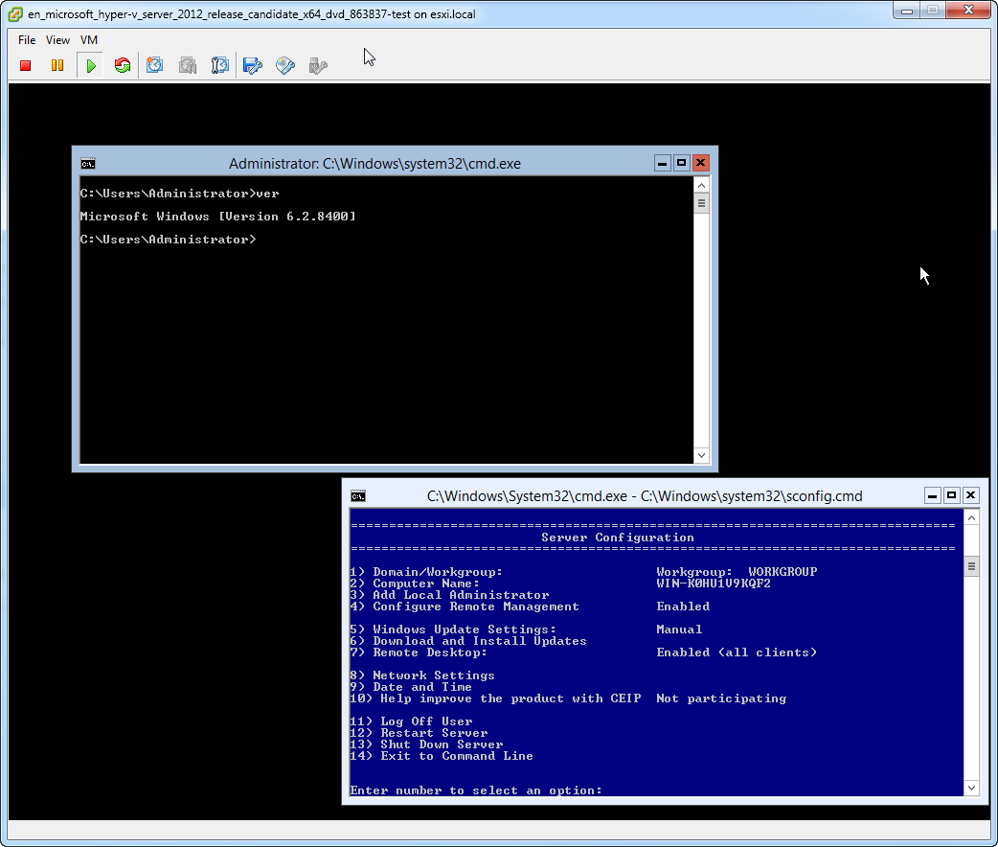Viewport: 998px width, 847px height.
Task: Click the Administrator cmd.exe system menu icon
Action: point(88,164)
